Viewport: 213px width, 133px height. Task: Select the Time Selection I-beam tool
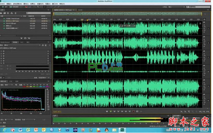[x=45, y=7]
